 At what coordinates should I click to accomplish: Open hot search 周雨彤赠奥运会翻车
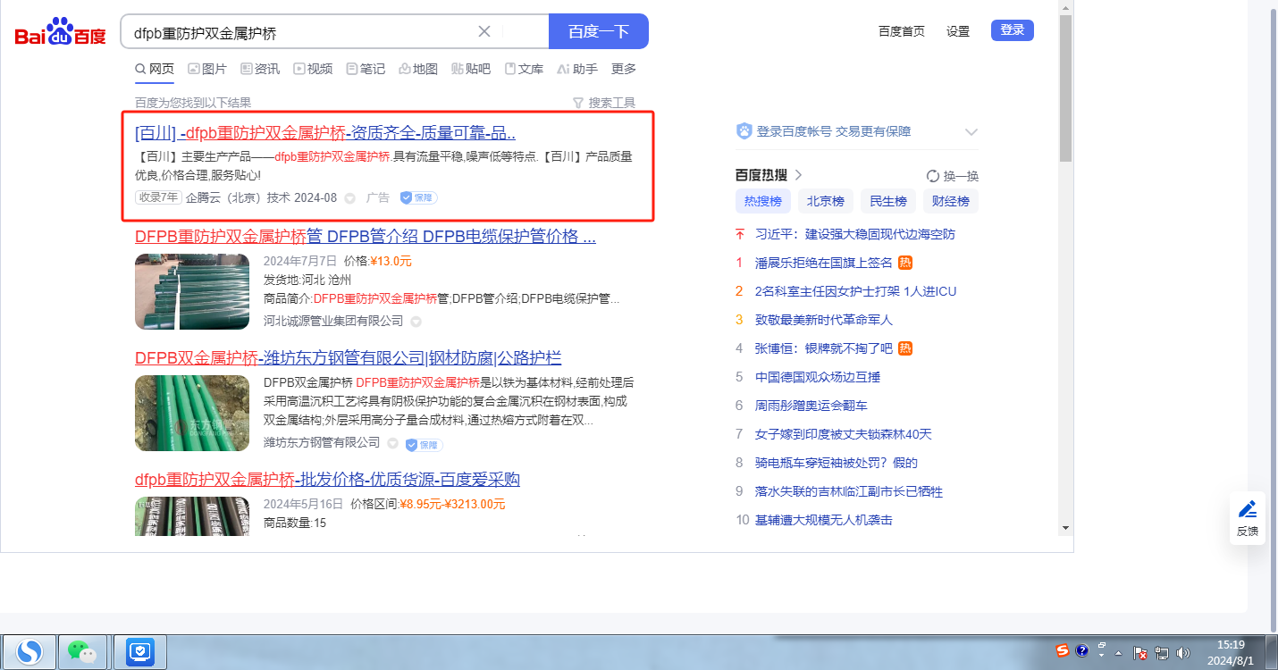coord(811,406)
